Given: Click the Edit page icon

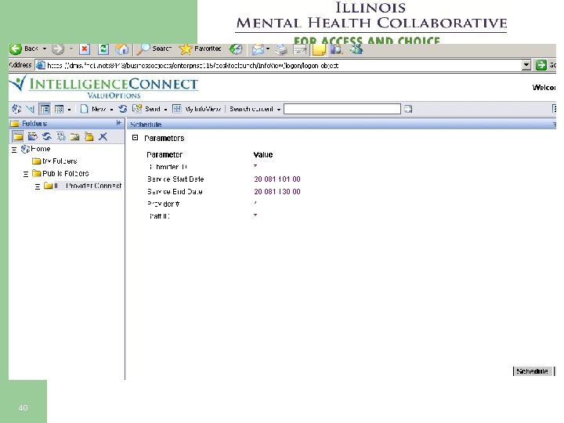Looking at the screenshot, I should 299,49.
